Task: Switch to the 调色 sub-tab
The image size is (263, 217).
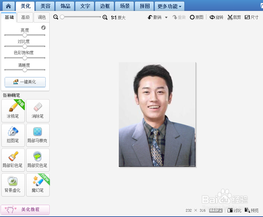Action: tap(42, 17)
